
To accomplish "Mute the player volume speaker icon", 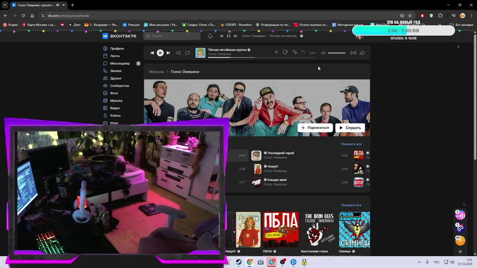I will point(323,53).
